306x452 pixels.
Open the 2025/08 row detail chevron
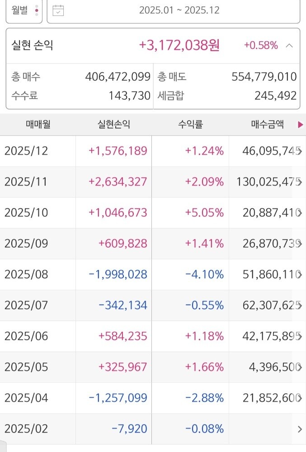tap(300, 274)
